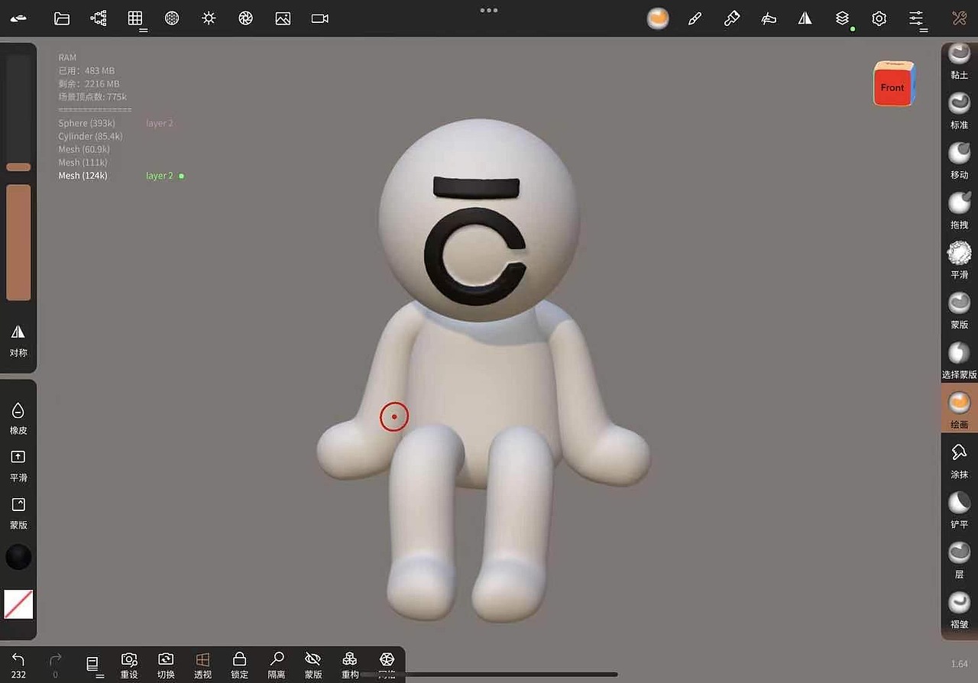The image size is (978, 683).
Task: Select the 移动 move tool
Action: click(959, 160)
